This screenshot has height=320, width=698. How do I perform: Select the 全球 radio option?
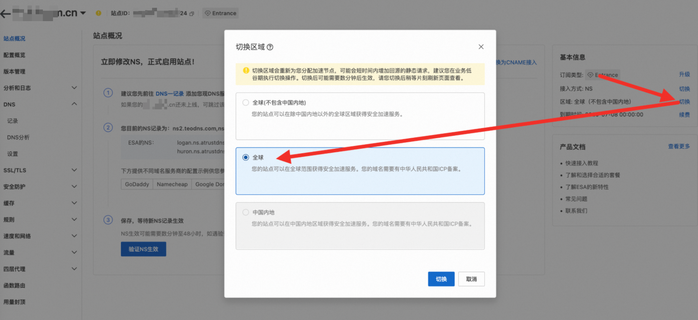tap(246, 157)
